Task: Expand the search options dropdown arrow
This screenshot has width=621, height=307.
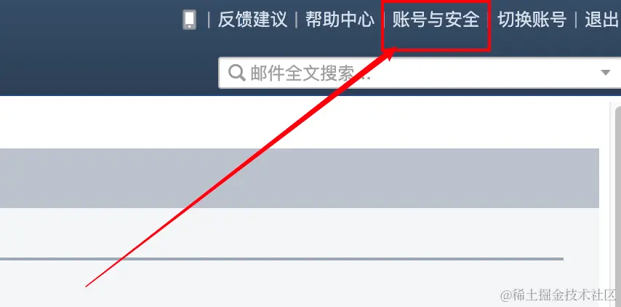Action: point(606,73)
